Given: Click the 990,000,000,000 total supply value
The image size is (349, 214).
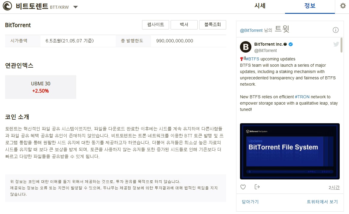Looking at the screenshot, I should 174,41.
